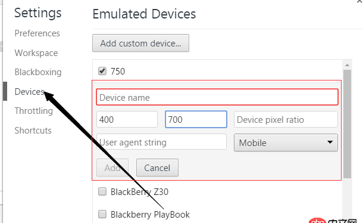Go to the Blackboxing settings tab
363x223 pixels.
38,72
